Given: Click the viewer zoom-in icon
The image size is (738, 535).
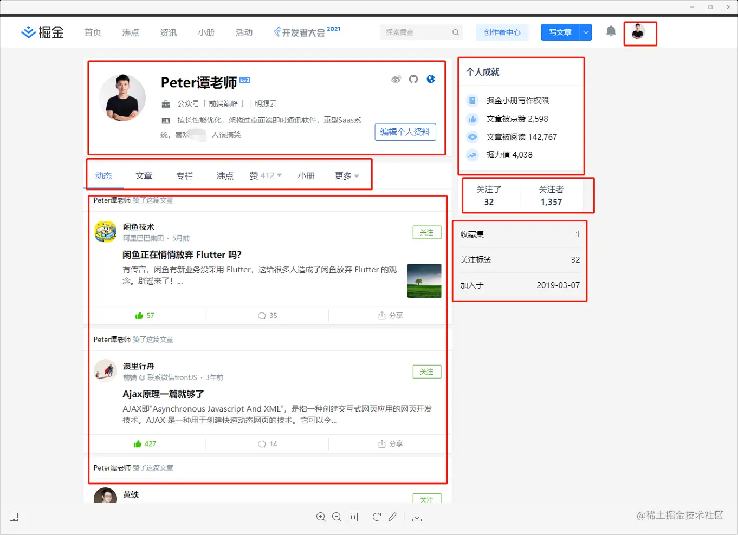Looking at the screenshot, I should 321,517.
